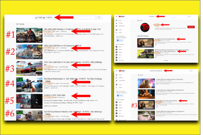203x135 pixels.
Task: Open thumbnail of GTX 1060 6GB Test in 10 Games #1
Action: tap(29, 52)
